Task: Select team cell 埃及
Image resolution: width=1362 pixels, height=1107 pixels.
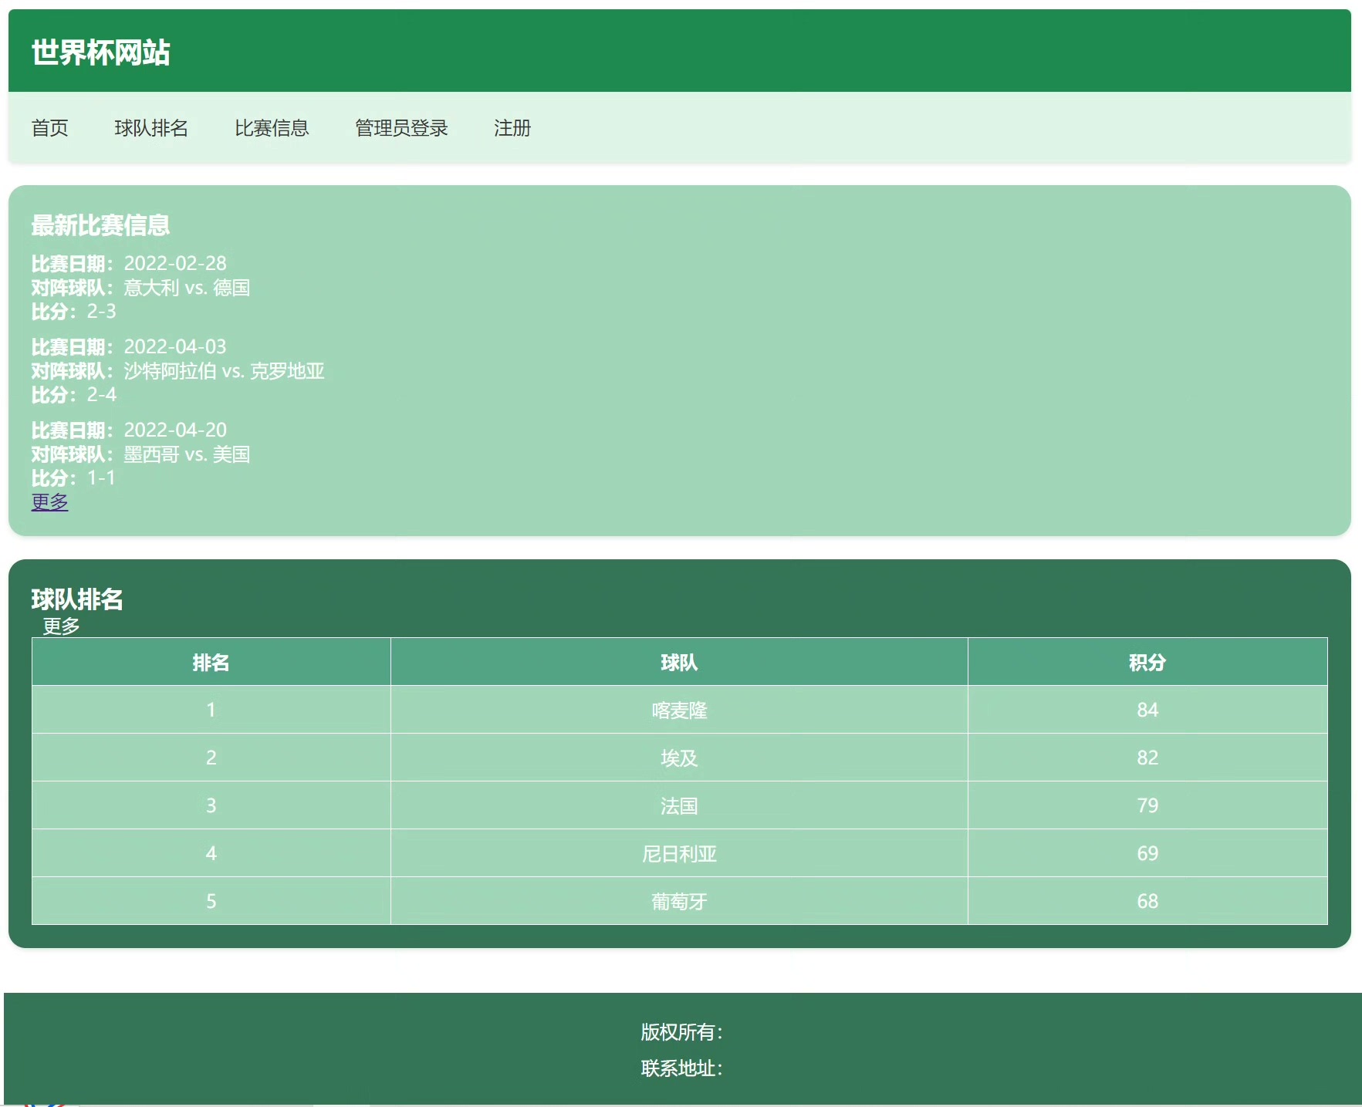Action: (x=679, y=758)
